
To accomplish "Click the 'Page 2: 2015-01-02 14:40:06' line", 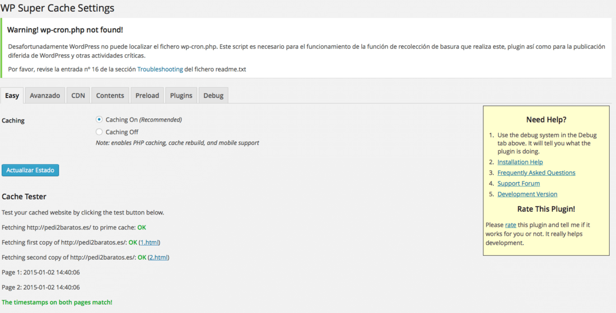I will click(x=41, y=287).
